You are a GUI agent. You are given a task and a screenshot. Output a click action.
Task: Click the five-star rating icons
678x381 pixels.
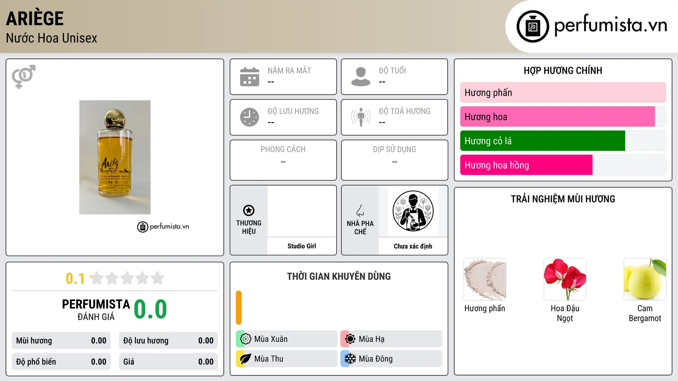tap(127, 278)
